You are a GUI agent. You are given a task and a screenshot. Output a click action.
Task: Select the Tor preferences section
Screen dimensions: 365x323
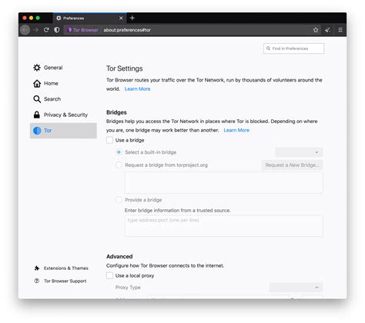coord(63,131)
